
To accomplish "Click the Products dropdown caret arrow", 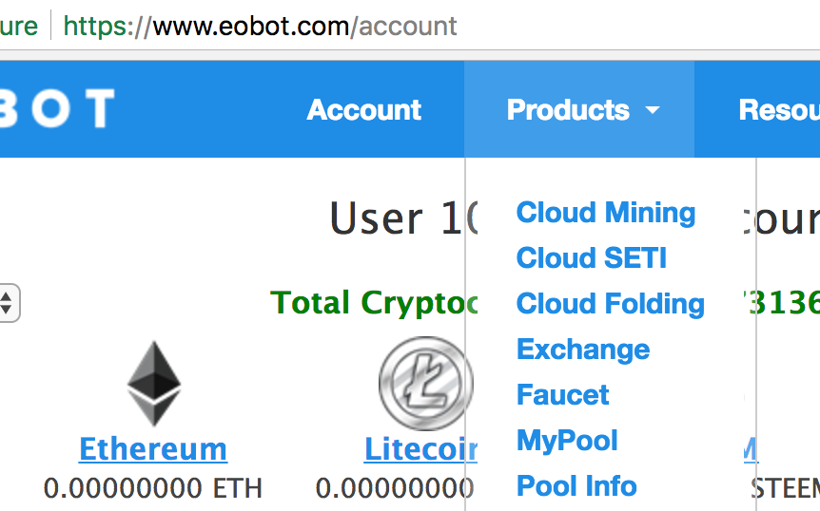I will [653, 110].
